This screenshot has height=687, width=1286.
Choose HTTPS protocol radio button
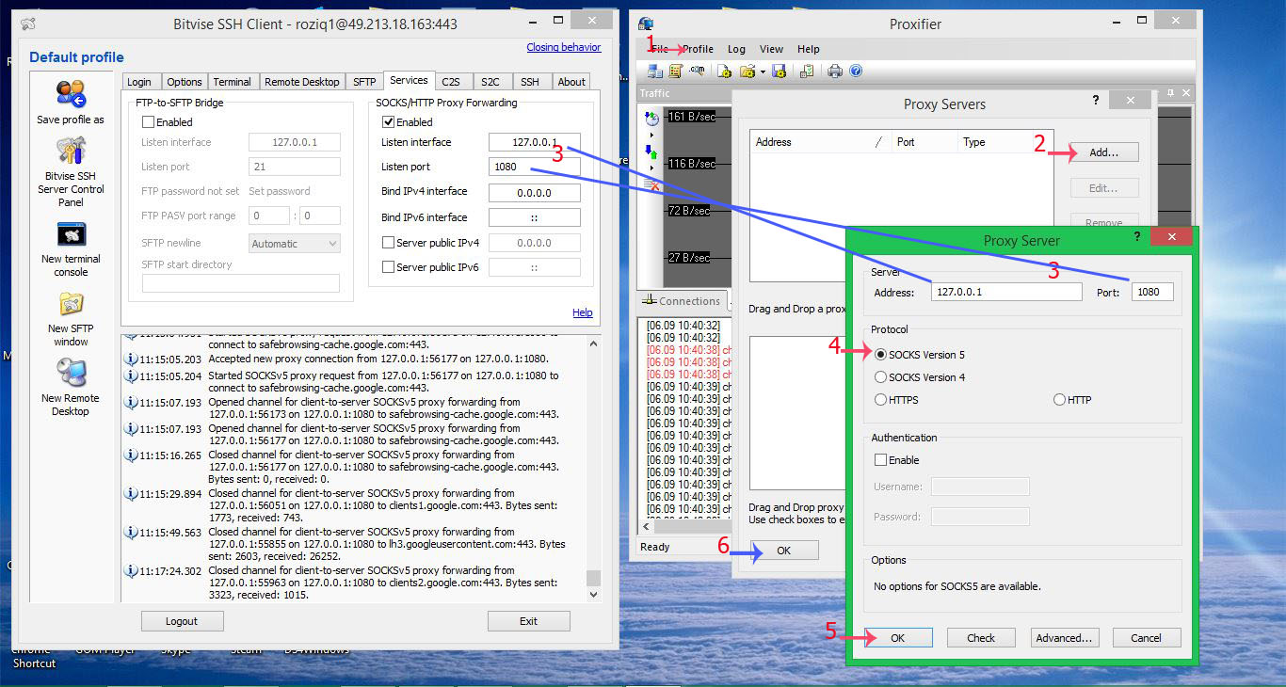coord(881,400)
